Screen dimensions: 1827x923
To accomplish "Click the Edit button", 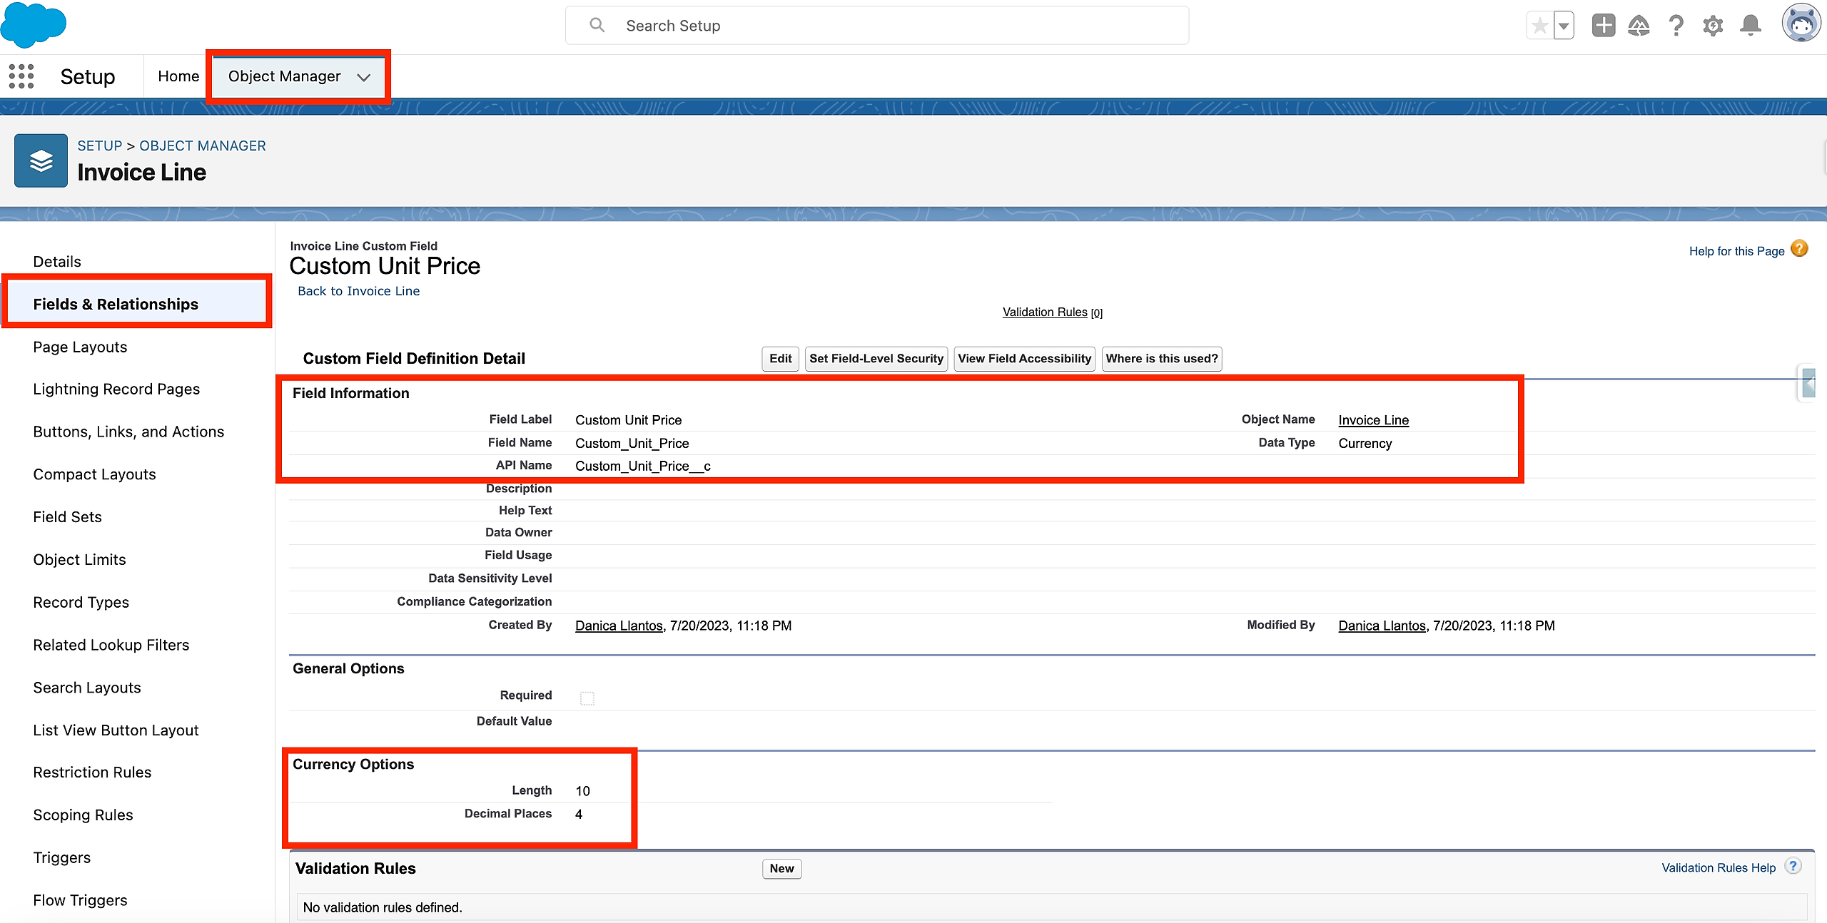I will coord(780,359).
